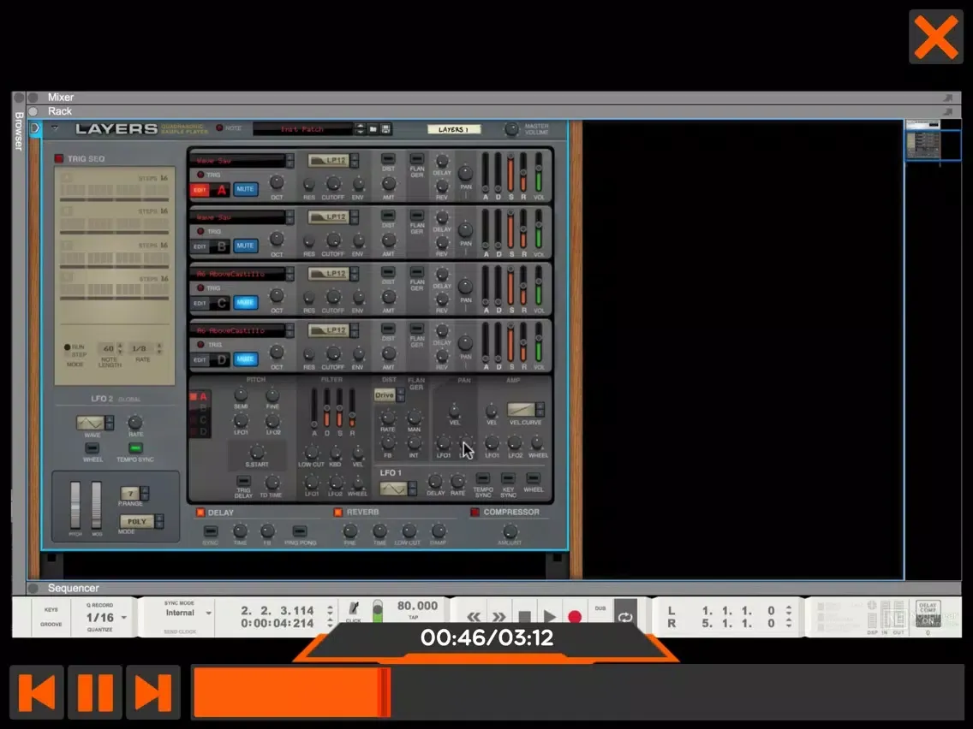
Task: Toggle layer A DIST button
Action: (389, 158)
